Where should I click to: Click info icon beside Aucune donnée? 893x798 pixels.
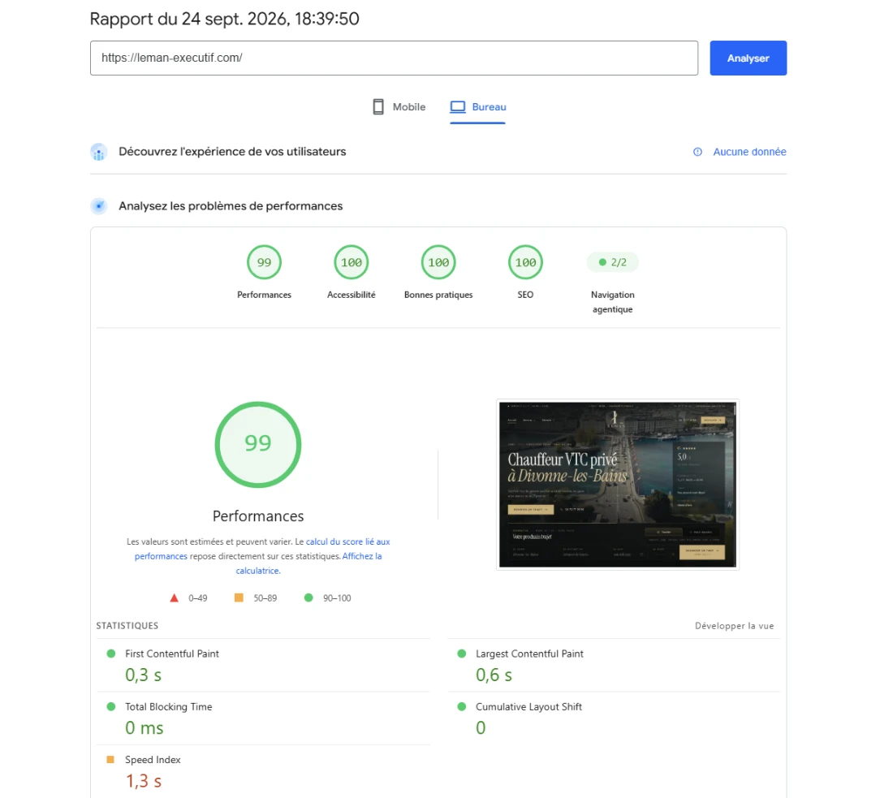click(697, 152)
